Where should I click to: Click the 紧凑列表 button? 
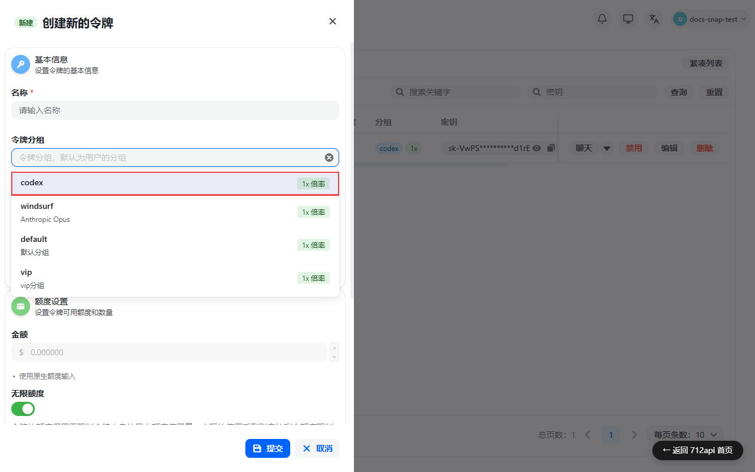click(x=706, y=63)
